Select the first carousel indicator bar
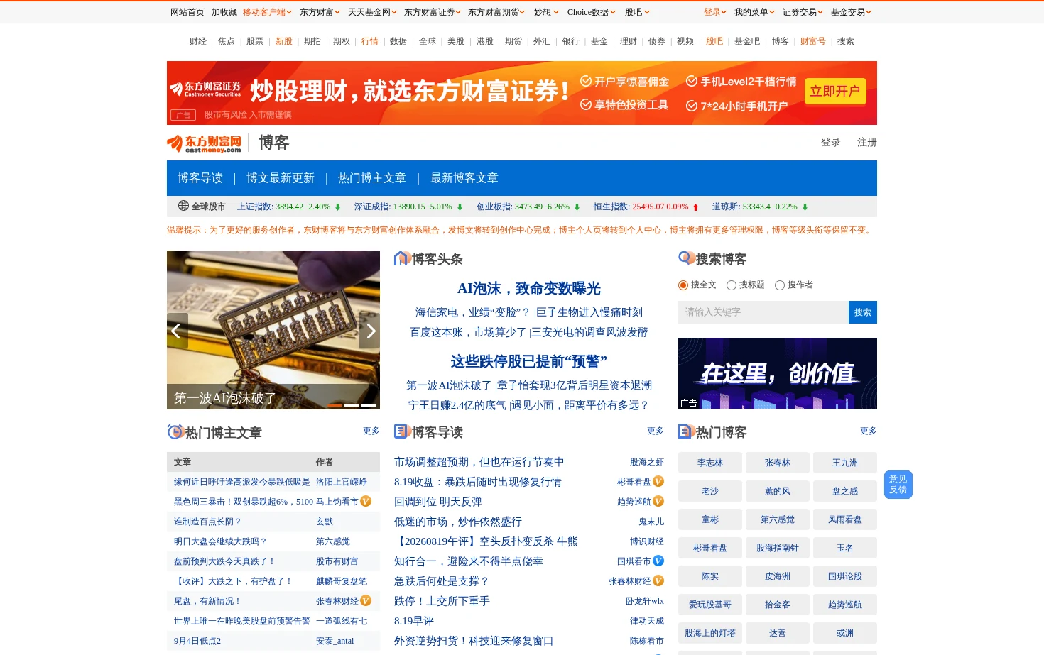Screen dimensions: 1044x655 (x=335, y=405)
